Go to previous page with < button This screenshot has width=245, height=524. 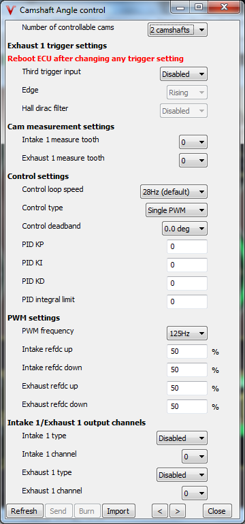tap(160, 511)
